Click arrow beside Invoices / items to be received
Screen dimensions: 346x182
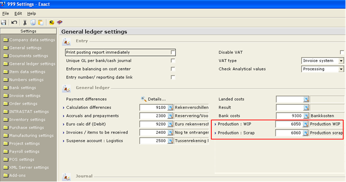coord(64,133)
